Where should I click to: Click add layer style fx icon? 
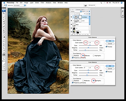(75, 34)
